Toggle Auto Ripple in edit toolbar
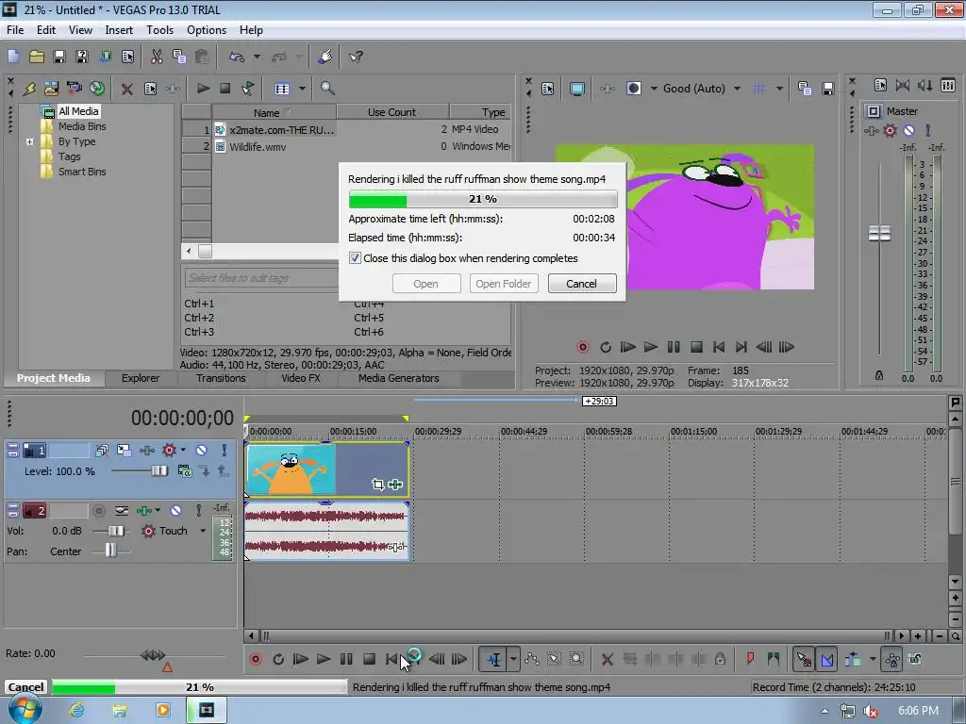Viewport: 966px width, 724px height. [x=853, y=659]
